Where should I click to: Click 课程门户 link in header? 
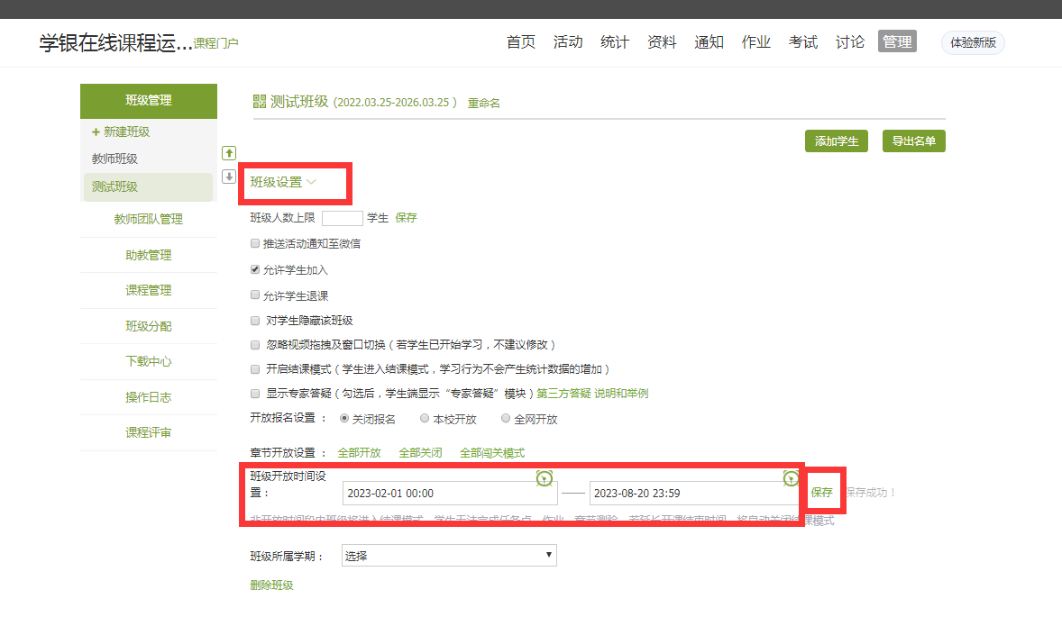tap(215, 43)
